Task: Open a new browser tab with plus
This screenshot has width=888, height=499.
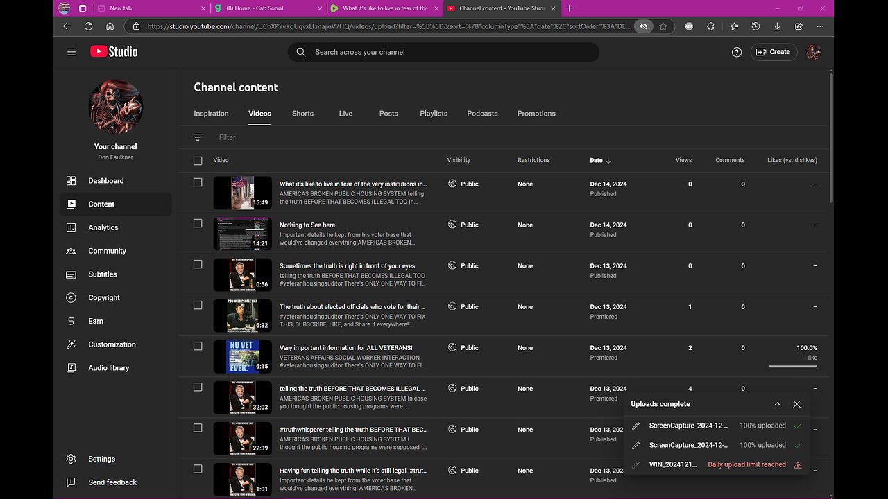Action: (x=570, y=8)
